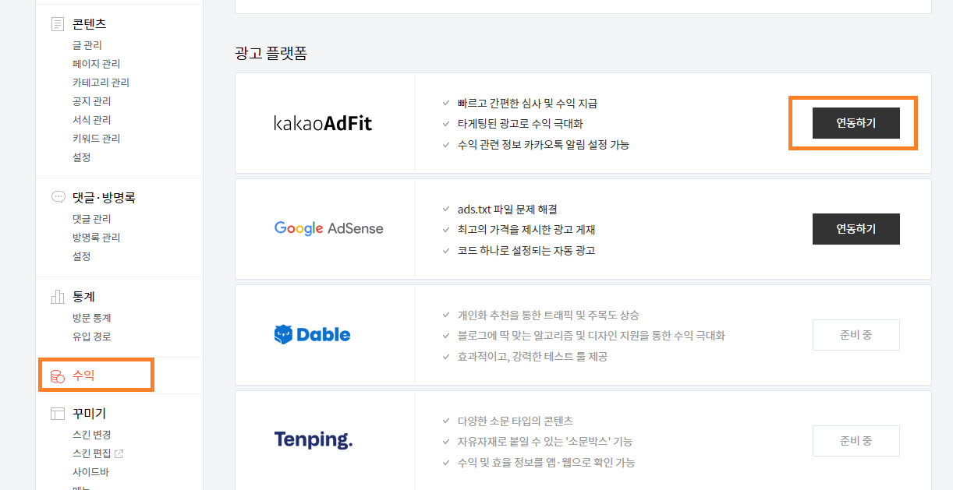Image resolution: width=953 pixels, height=490 pixels.
Task: Click the 꾸미기 layout icon
Action: (x=58, y=413)
